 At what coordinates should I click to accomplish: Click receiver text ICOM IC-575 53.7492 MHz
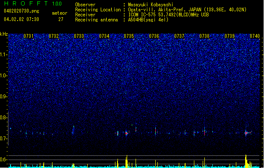click(168, 15)
